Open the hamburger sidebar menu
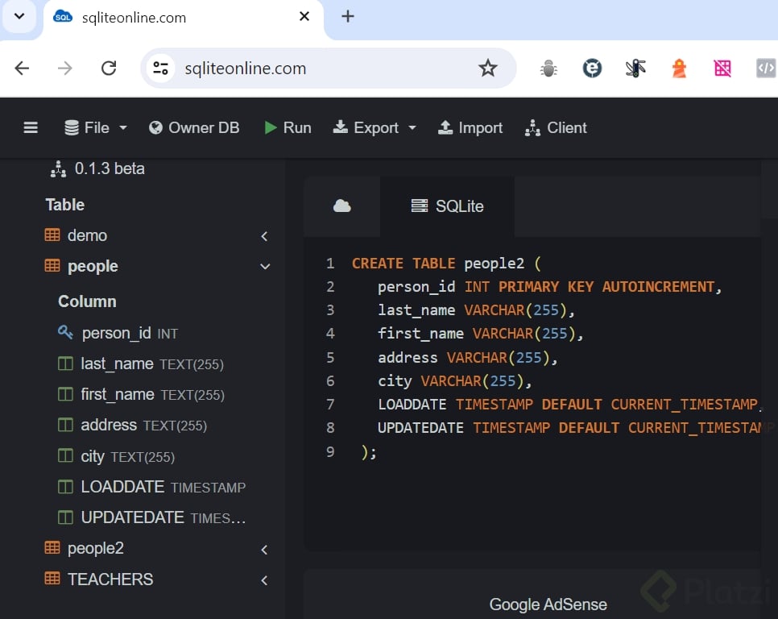Screen dimensions: 778x619 coord(31,128)
